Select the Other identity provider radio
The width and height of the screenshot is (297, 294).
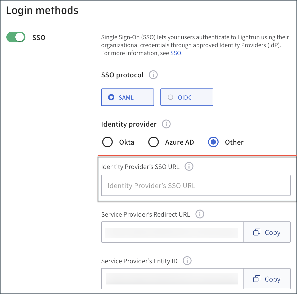[213, 142]
